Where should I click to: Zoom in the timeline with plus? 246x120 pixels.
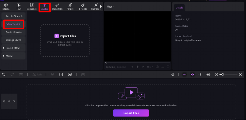[x=240, y=75]
